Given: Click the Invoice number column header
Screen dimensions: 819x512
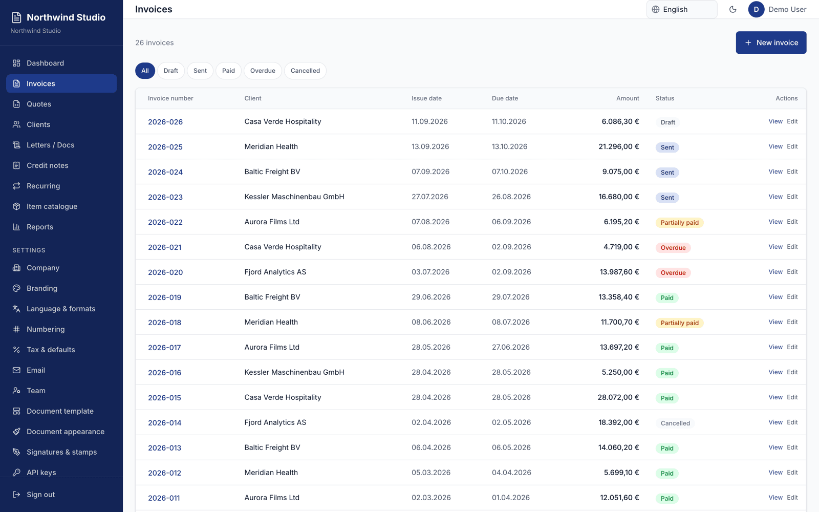Looking at the screenshot, I should coord(170,98).
